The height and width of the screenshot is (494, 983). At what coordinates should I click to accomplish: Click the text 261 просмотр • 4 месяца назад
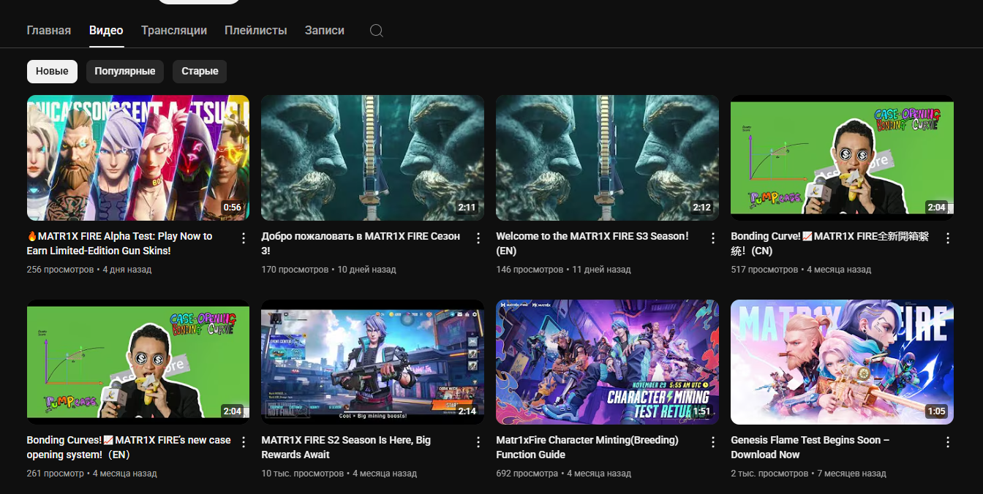(x=92, y=474)
